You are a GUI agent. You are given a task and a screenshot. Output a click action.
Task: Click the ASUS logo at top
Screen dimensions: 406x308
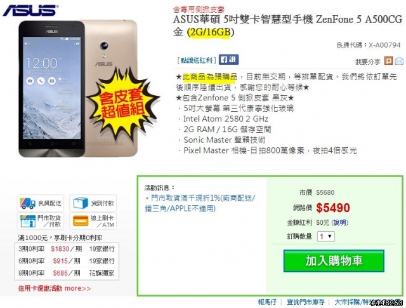coord(30,11)
